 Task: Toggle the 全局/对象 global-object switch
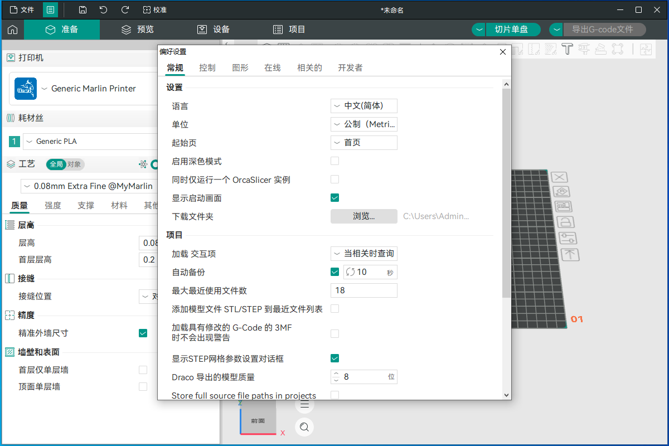[x=65, y=164]
